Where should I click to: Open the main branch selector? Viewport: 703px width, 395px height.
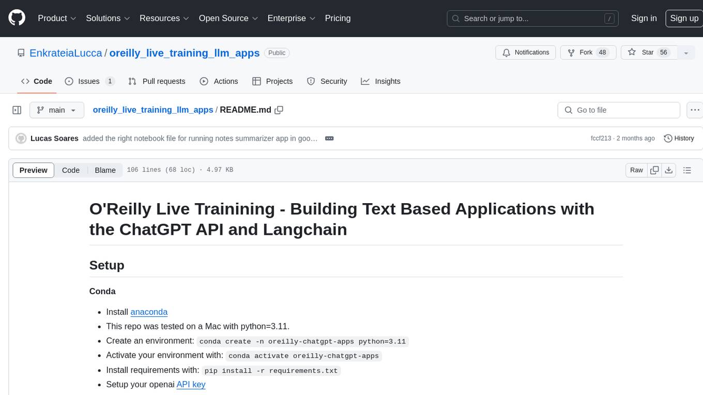point(56,110)
